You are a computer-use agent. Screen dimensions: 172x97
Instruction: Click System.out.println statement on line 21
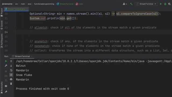[53, 18]
